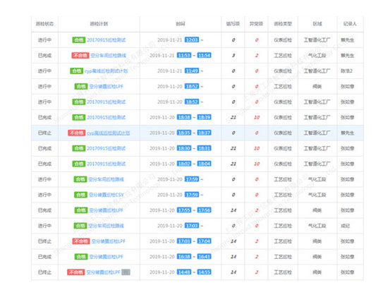Open the 空分装置巡检LPF link in the 17:55 row
The width and height of the screenshot is (390, 297).
(x=106, y=210)
